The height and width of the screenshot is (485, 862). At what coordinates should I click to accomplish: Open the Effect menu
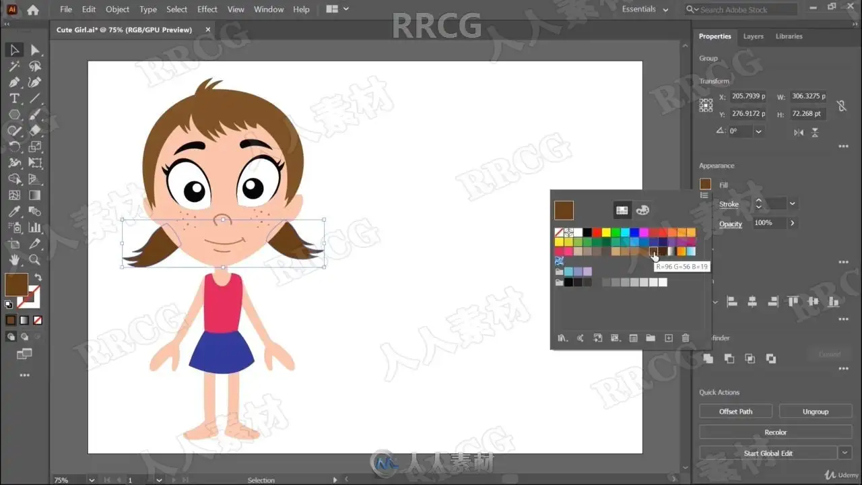(x=207, y=9)
